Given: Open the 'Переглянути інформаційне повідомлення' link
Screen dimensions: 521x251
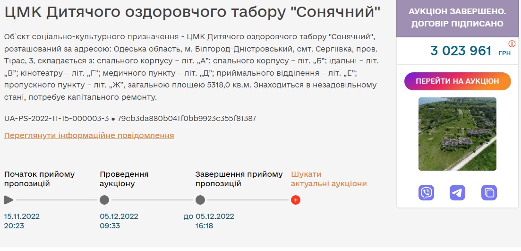Looking at the screenshot, I should (89, 136).
